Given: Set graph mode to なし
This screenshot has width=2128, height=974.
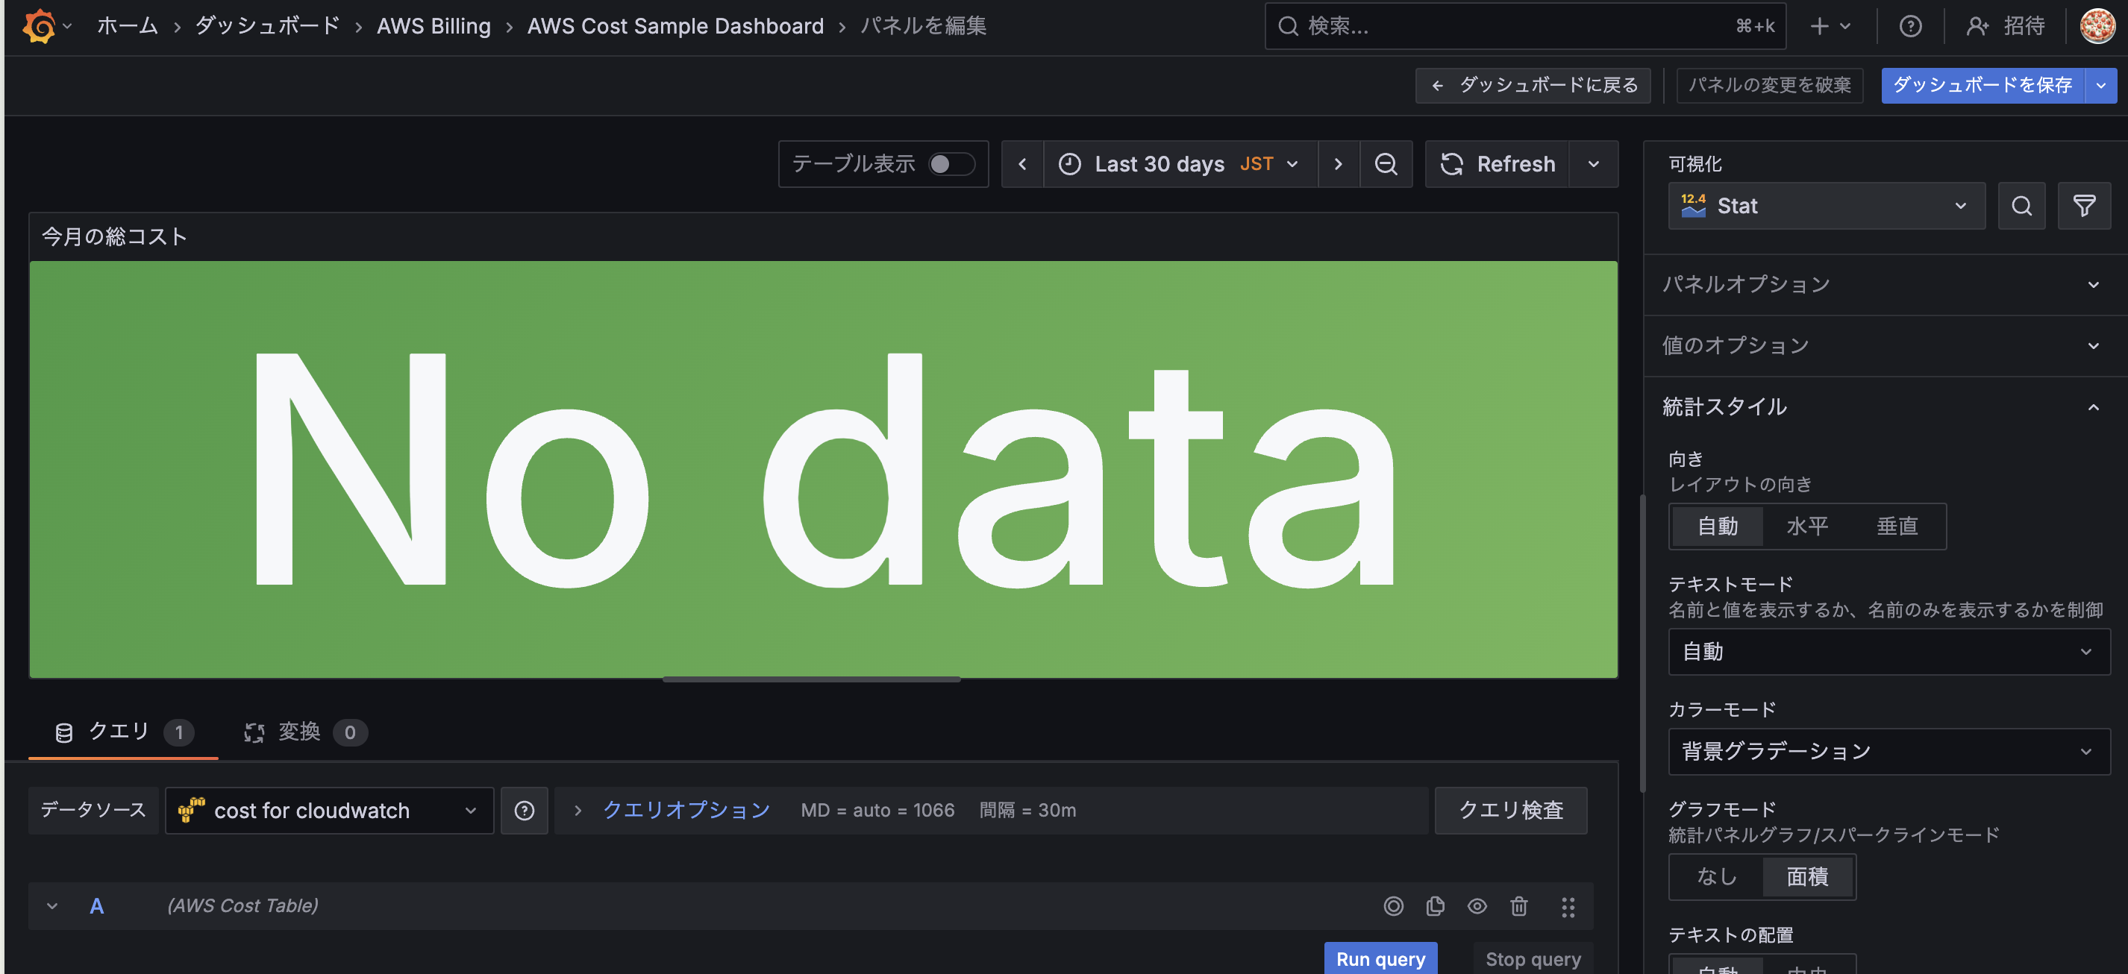Looking at the screenshot, I should point(1717,876).
